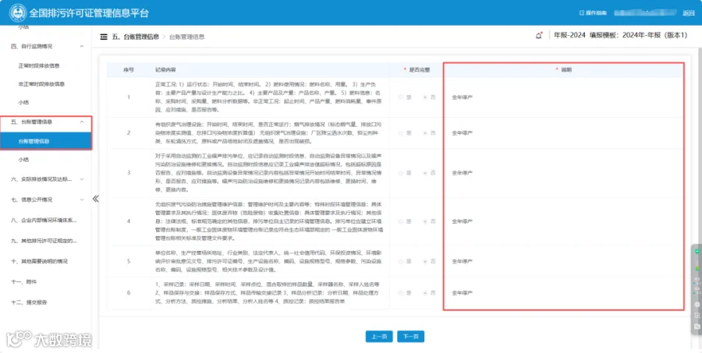Screen dimensions: 702x353
Task: Collapse 四、自行监测情况 chevron
Action: click(81, 46)
